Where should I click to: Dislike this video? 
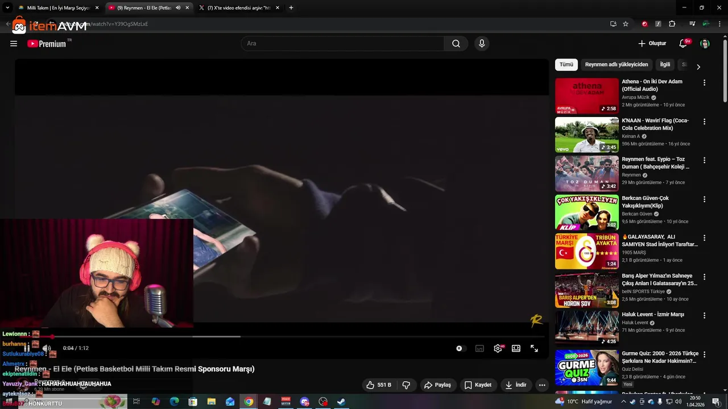point(406,385)
